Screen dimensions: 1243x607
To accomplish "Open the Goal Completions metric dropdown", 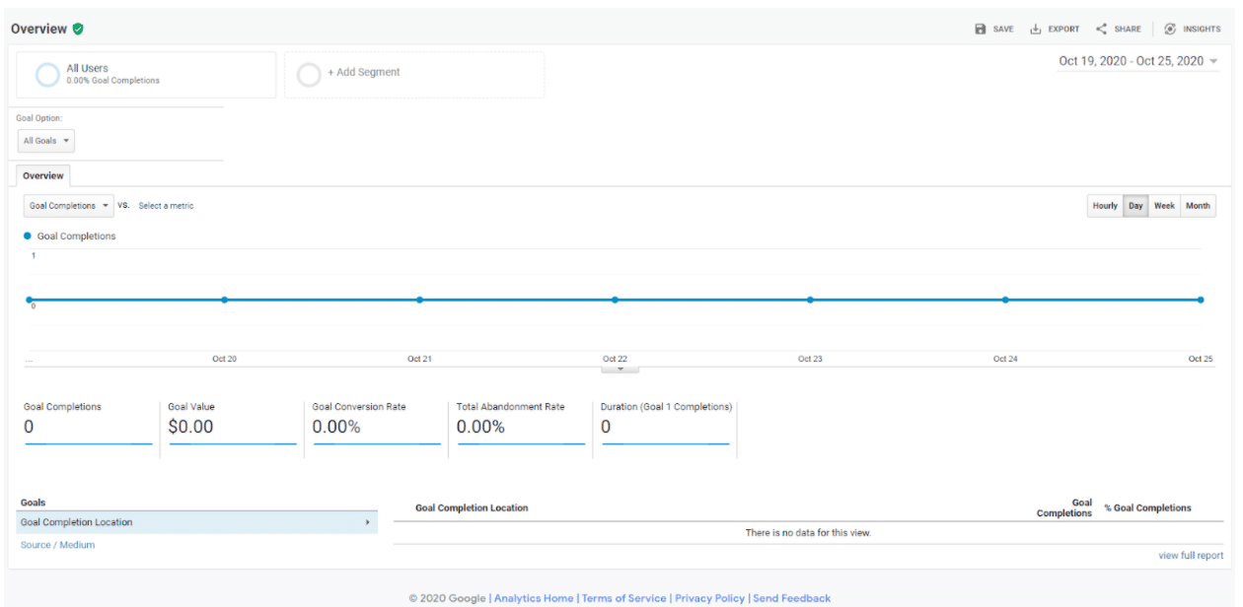I will tap(69, 206).
